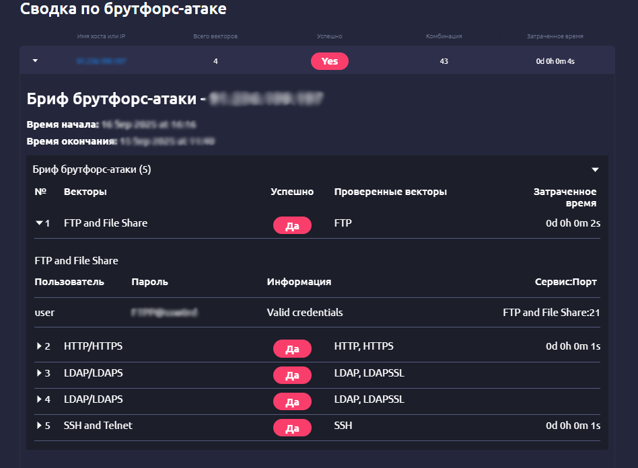The height and width of the screenshot is (468, 638).
Task: Click the Имя хоста или IP column header
Action: (101, 36)
